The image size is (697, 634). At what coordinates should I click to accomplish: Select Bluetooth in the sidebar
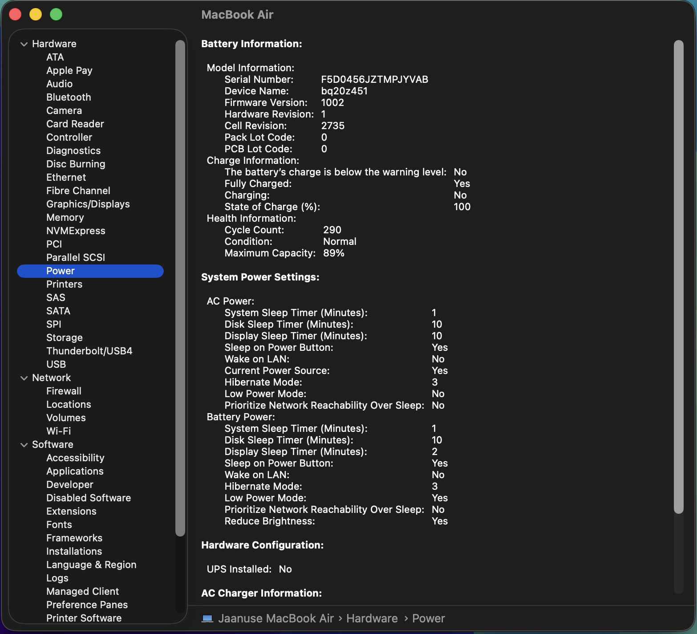[x=69, y=97]
